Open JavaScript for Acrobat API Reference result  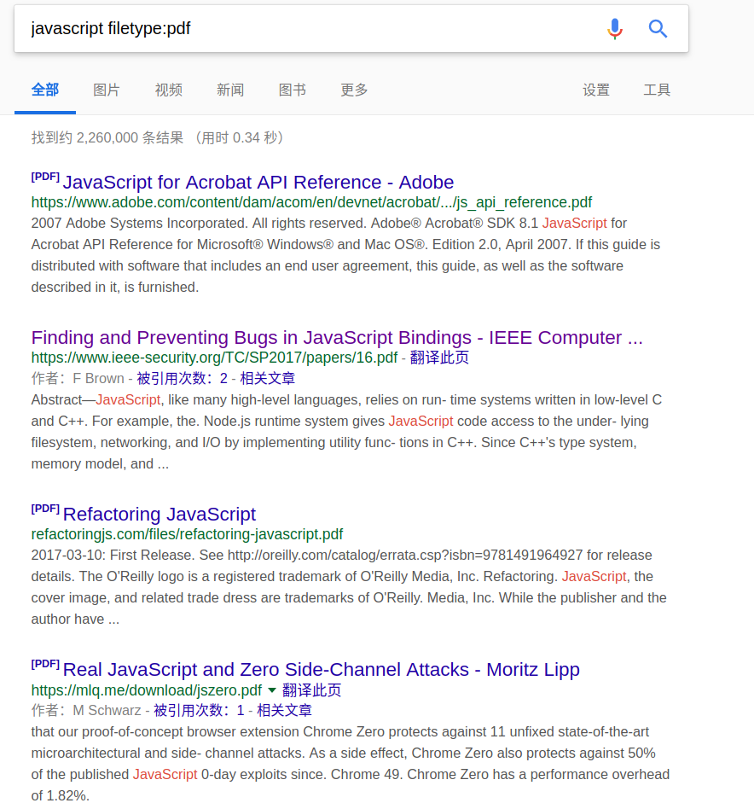point(258,183)
